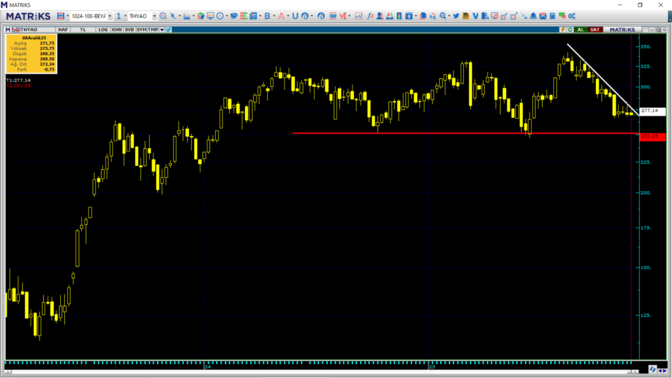This screenshot has height=378, width=672.
Task: Click the T1:277,14 trend label
Action: pyautogui.click(x=18, y=80)
